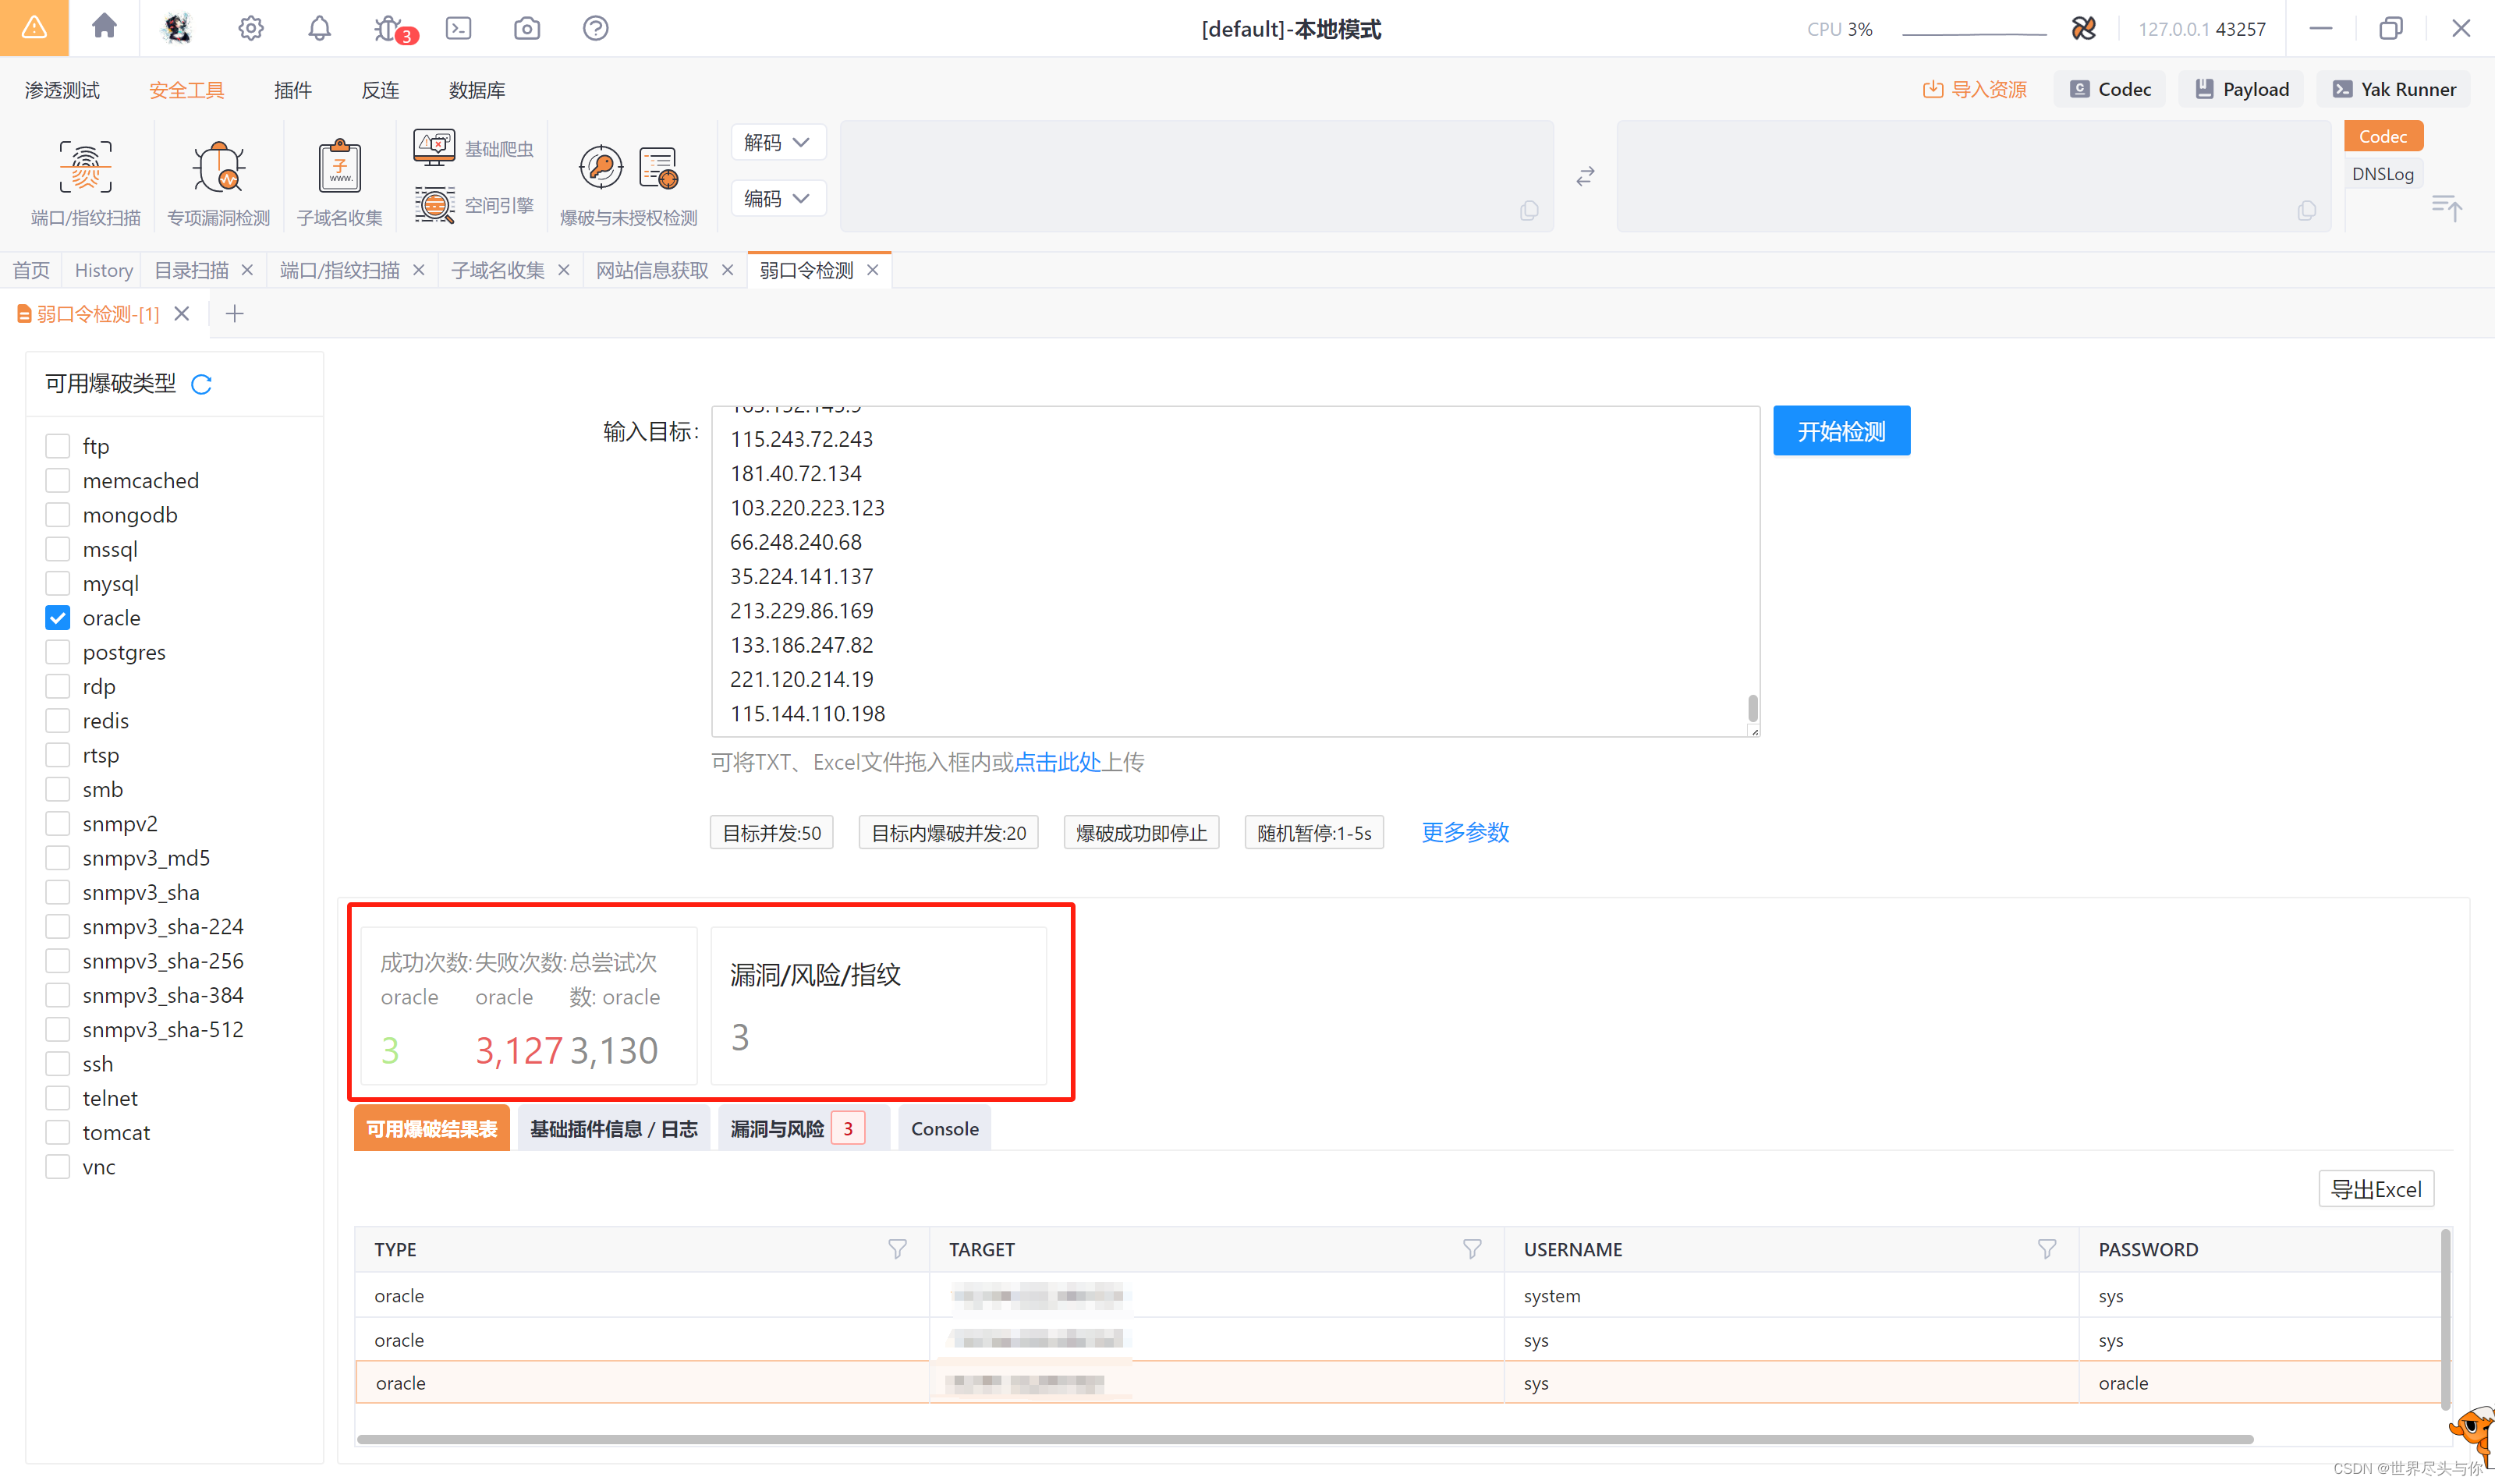This screenshot has height=1484, width=2495.
Task: Open the Payload button
Action: (x=2241, y=89)
